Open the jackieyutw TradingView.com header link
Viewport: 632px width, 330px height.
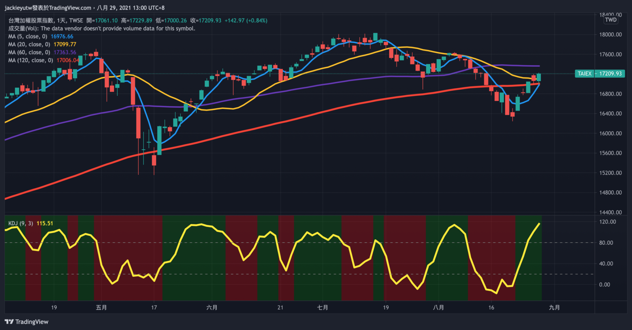48,7
